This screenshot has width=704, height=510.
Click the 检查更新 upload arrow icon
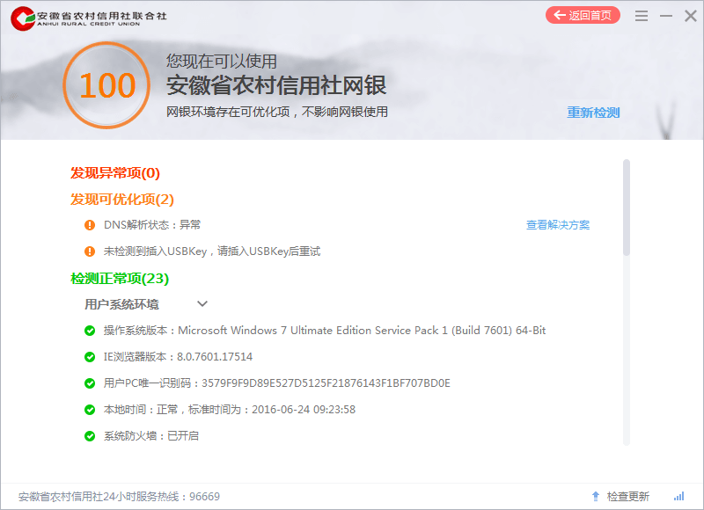pos(596,496)
